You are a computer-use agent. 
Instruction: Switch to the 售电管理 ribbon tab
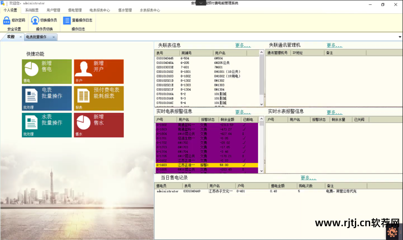75,10
